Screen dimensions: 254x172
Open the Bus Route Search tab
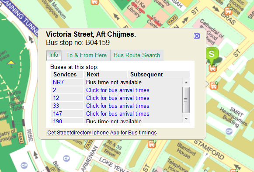137,55
